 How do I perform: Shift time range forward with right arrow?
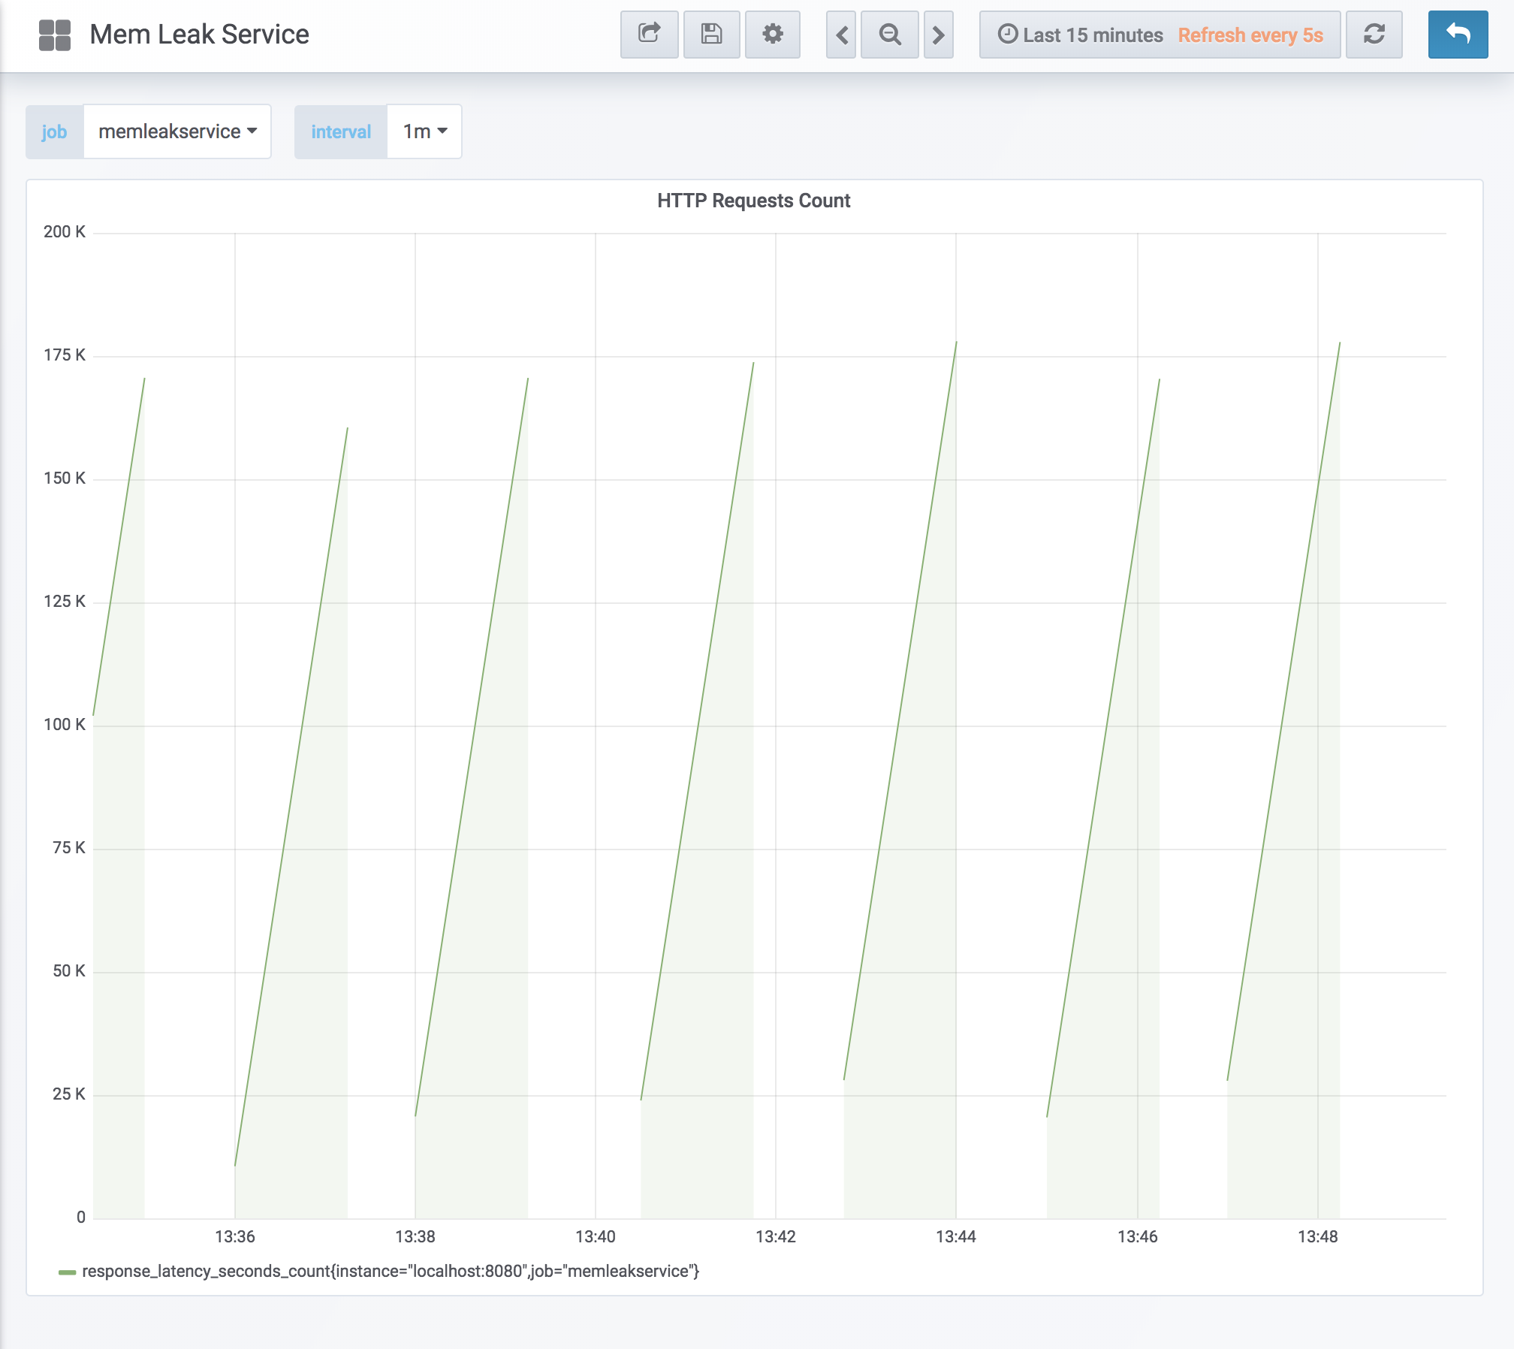938,35
